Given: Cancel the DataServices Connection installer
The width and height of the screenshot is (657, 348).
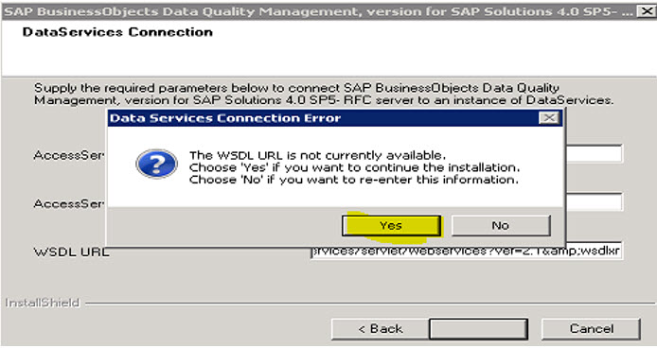Looking at the screenshot, I should pos(591,329).
